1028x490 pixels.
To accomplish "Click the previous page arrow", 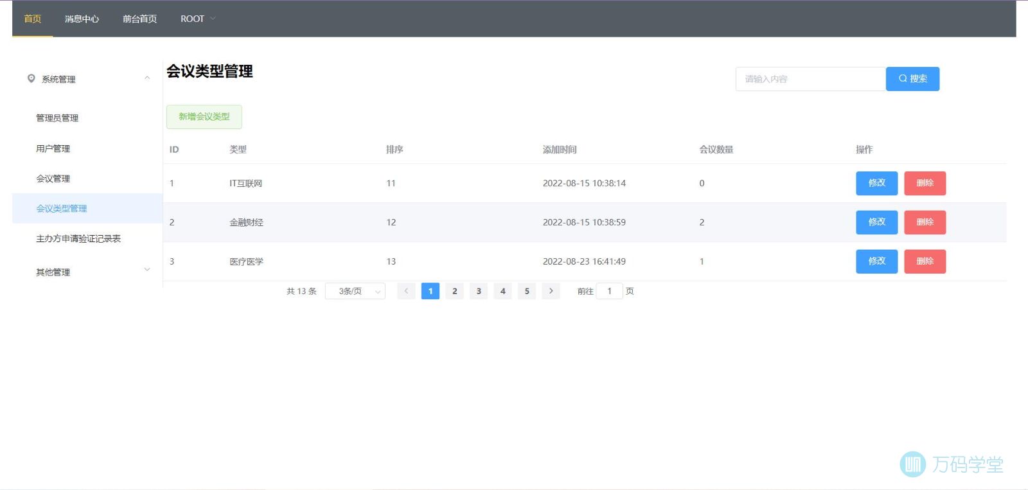I will pos(406,291).
